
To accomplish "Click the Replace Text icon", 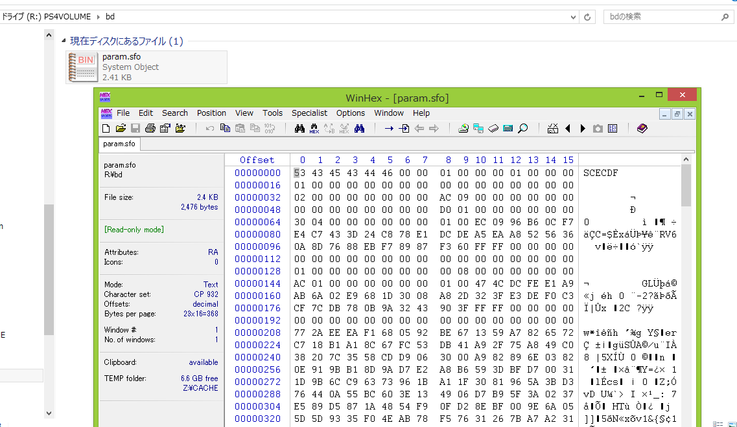I will pos(329,129).
